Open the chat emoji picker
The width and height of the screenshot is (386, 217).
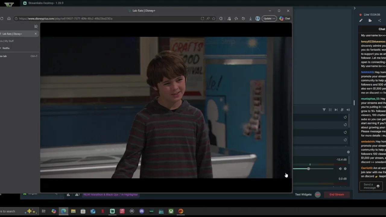tap(378, 186)
